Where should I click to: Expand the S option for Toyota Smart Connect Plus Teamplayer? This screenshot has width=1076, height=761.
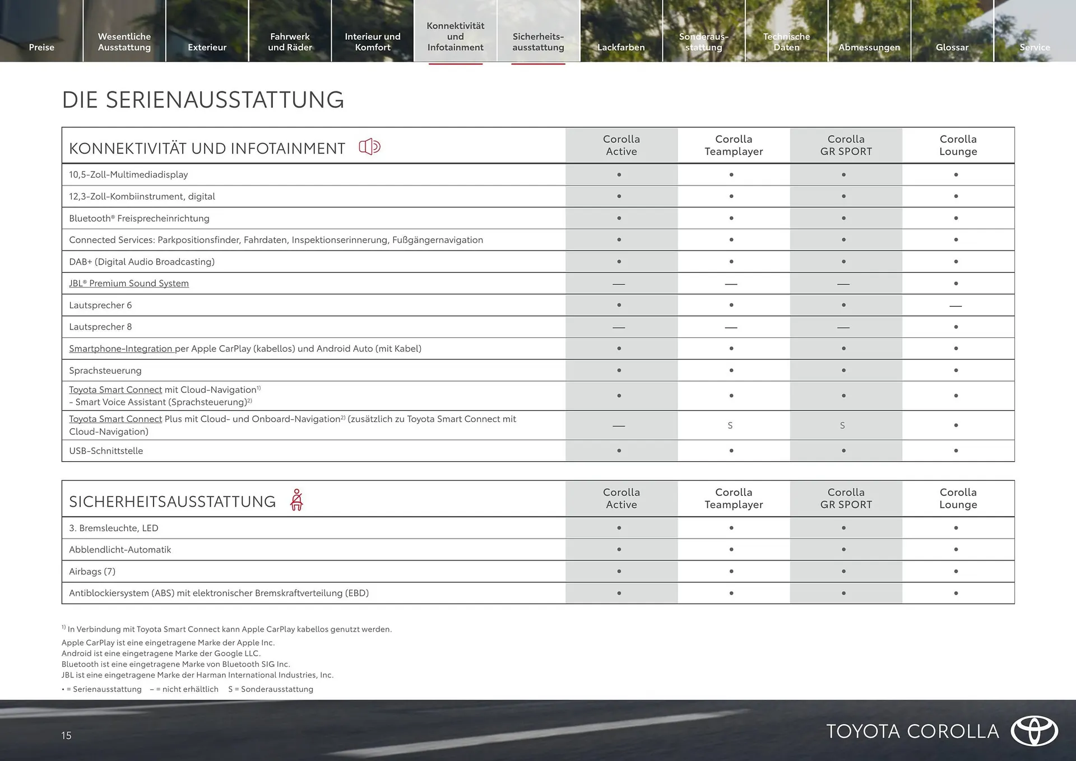point(731,425)
